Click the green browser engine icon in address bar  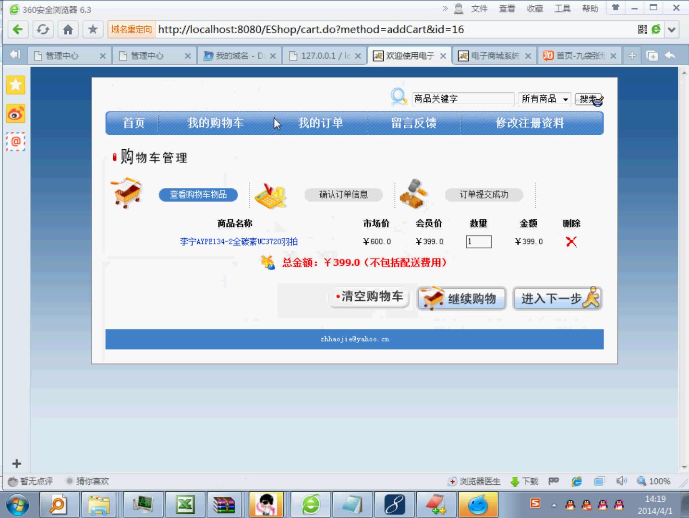(x=656, y=30)
